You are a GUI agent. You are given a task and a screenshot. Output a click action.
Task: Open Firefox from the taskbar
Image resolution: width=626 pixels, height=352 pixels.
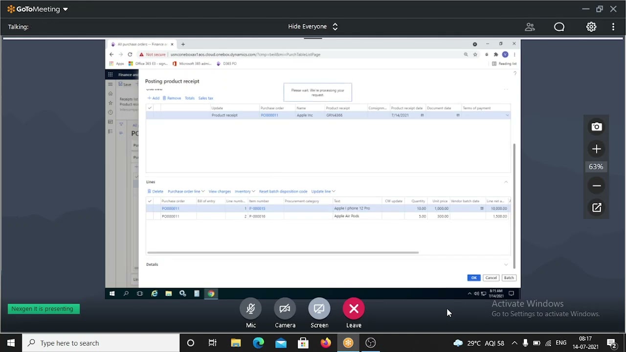tap(326, 343)
